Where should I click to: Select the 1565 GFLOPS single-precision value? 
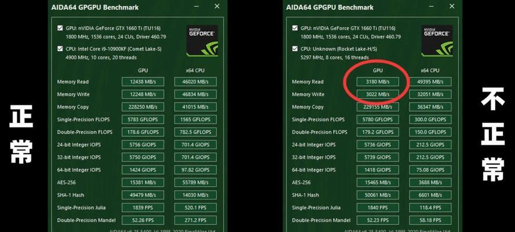click(x=195, y=119)
